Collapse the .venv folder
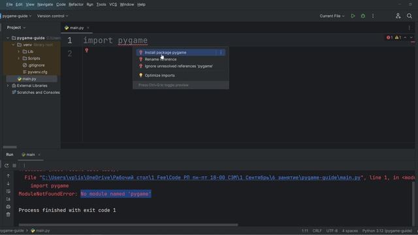Image resolution: width=418 pixels, height=235 pixels. click(x=13, y=45)
